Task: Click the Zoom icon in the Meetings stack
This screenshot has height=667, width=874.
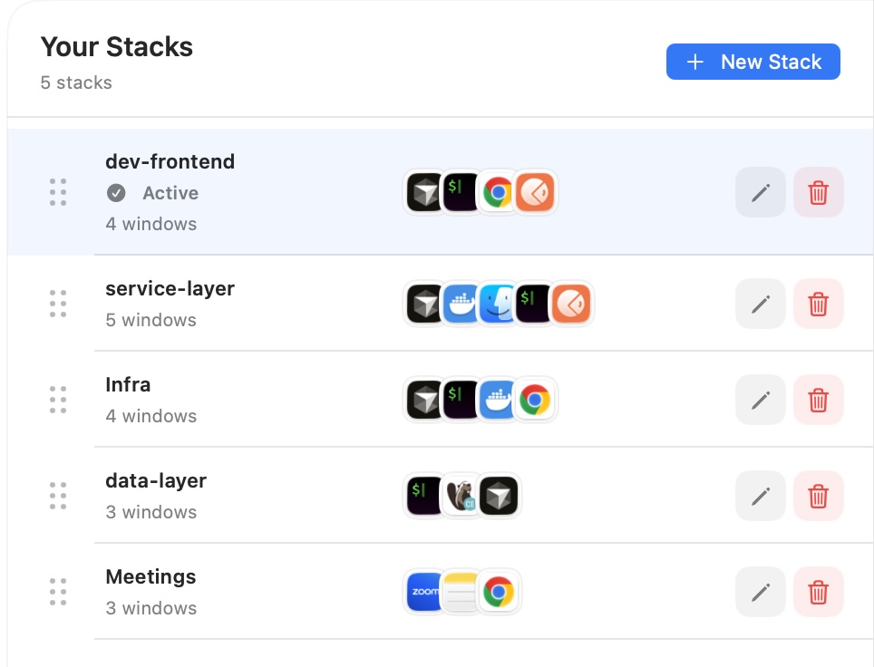Action: tap(424, 591)
